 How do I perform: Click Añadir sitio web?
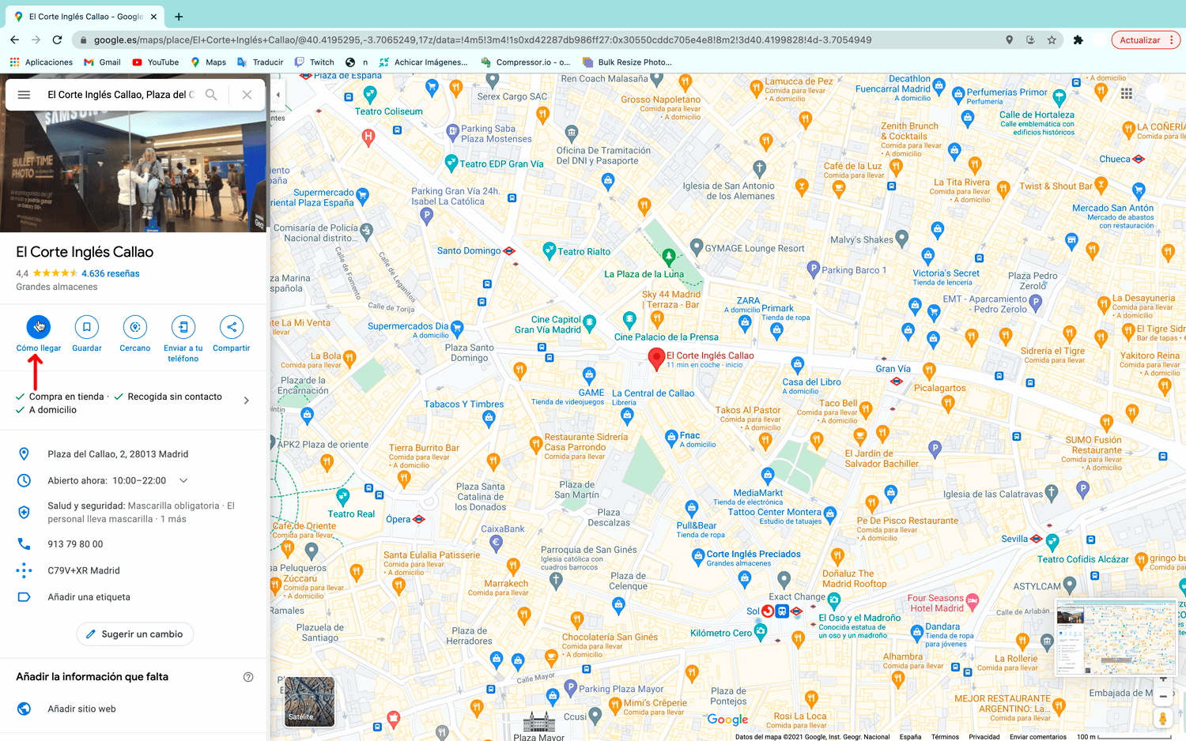coord(81,709)
